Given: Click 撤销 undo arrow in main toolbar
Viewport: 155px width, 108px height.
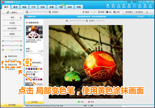Looking at the screenshot, I should [86, 12].
